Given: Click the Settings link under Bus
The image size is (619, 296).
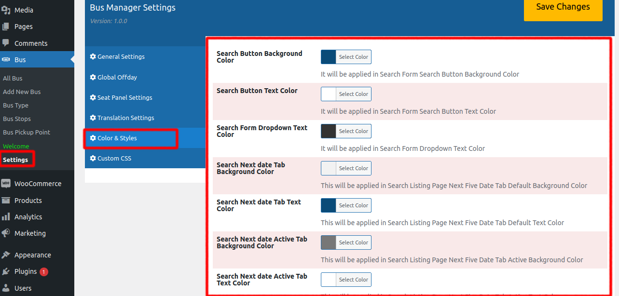Looking at the screenshot, I should [x=16, y=160].
